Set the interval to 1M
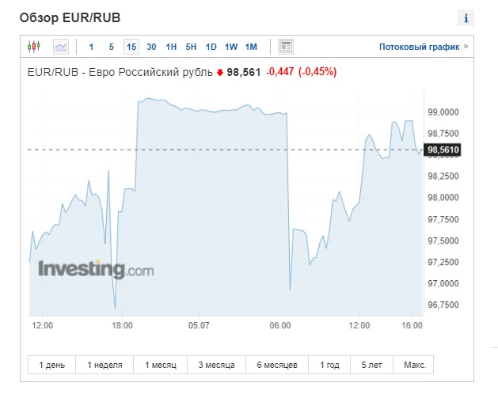Viewport: 498px width, 394px height. [x=251, y=47]
